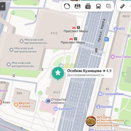Image resolution: width=131 pixels, height=131 pixels.
Task: Select the Открытая клиника marker
Action: point(48,101)
